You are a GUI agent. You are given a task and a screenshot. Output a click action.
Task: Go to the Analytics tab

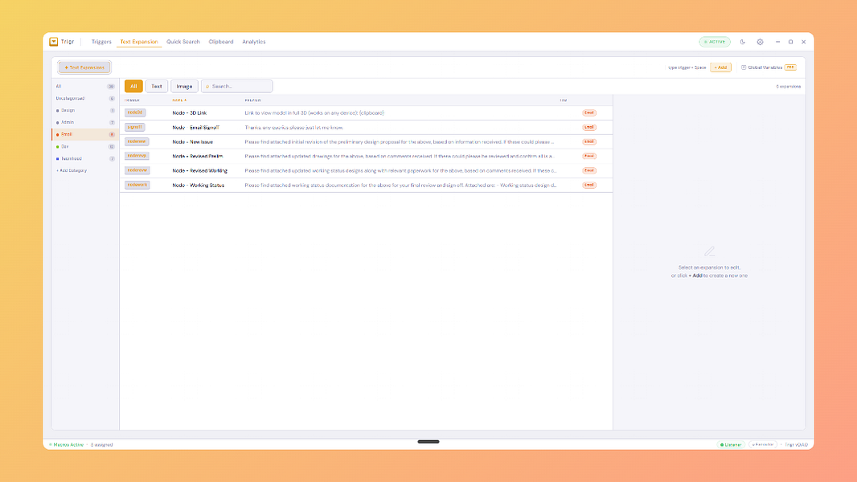point(253,42)
